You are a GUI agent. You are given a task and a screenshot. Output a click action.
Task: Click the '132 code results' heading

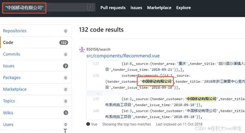101,30
